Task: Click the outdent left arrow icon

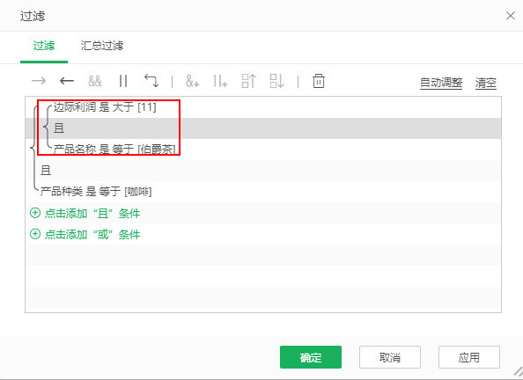Action: pos(66,81)
